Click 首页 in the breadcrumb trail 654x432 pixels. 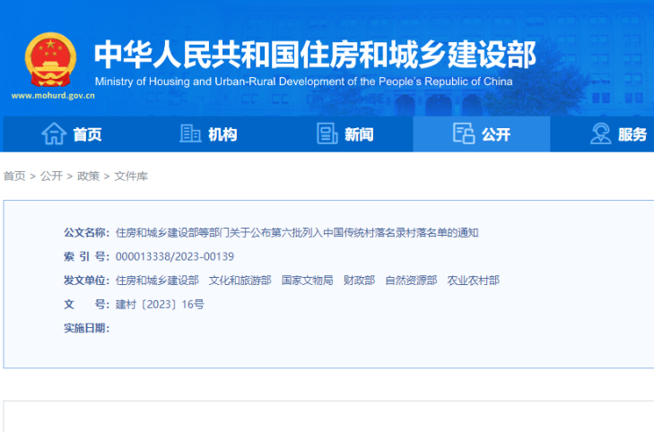[14, 177]
